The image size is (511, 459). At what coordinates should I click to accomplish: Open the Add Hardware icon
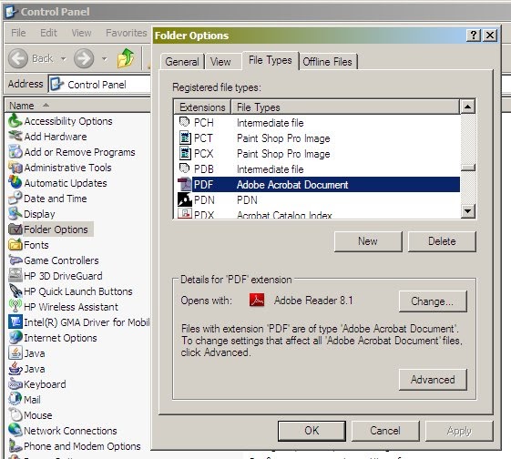coord(15,137)
